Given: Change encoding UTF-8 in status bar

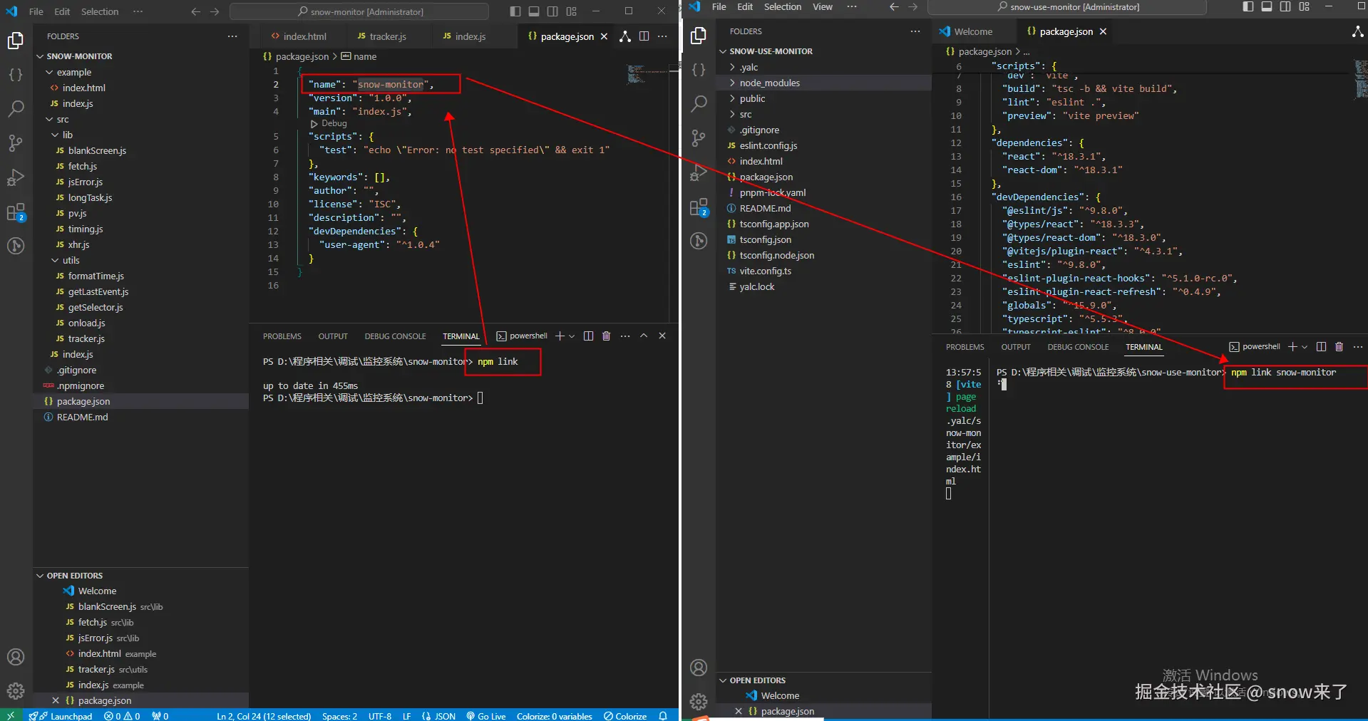Looking at the screenshot, I should (x=380, y=715).
